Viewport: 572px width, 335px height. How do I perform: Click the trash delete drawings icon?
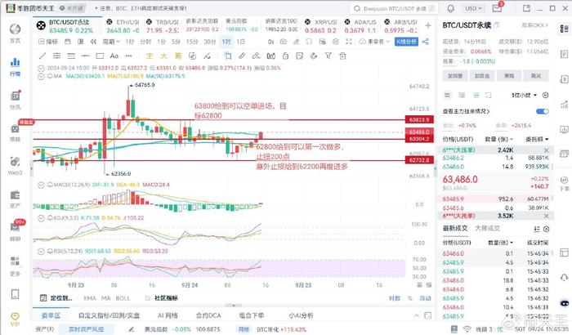pyautogui.click(x=342, y=56)
